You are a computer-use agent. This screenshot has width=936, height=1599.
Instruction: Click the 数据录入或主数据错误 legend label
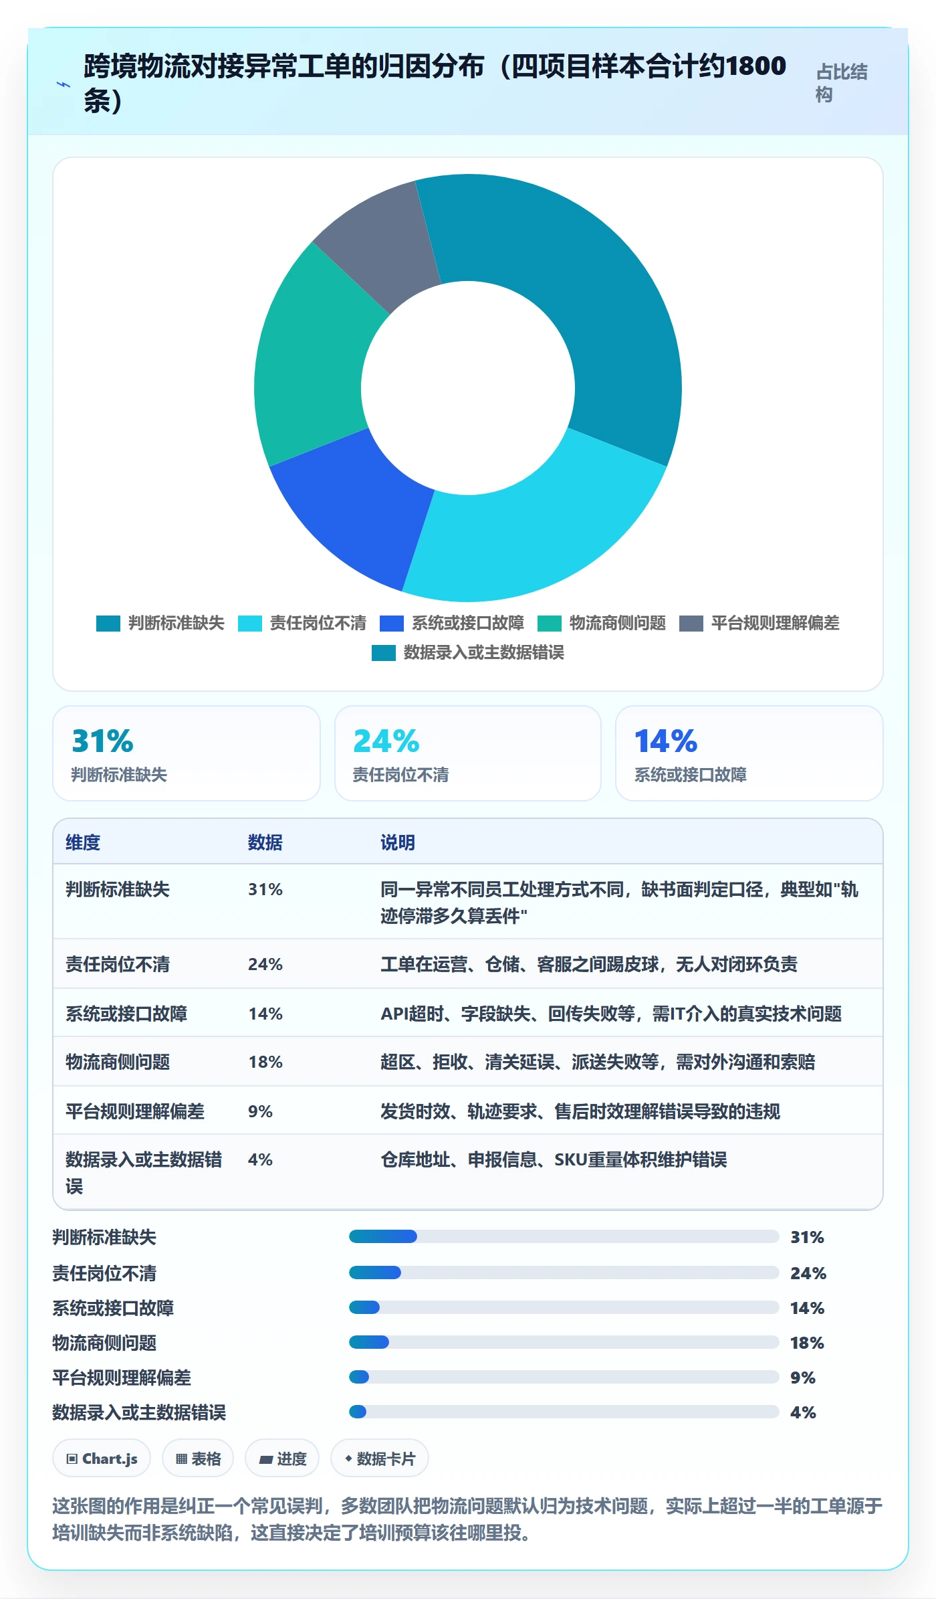tap(484, 653)
